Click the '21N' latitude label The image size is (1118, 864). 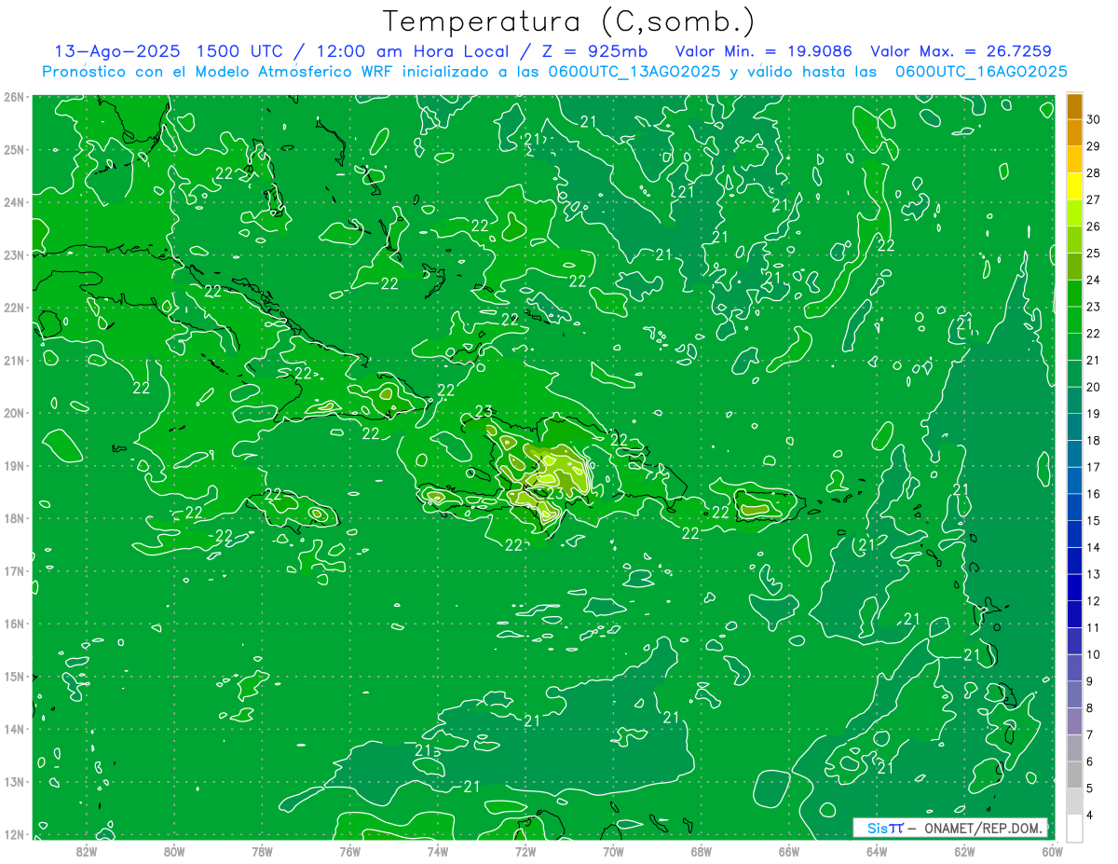pyautogui.click(x=14, y=361)
